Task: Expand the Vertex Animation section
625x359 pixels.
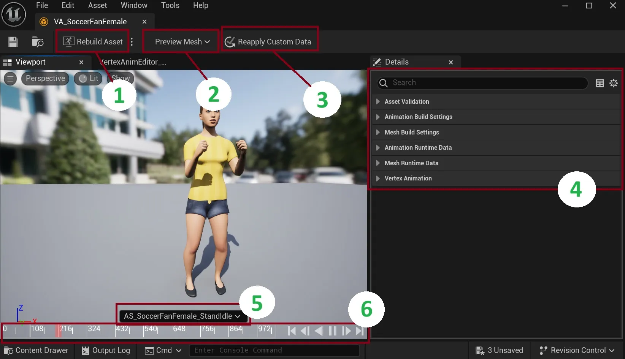Action: coord(408,178)
